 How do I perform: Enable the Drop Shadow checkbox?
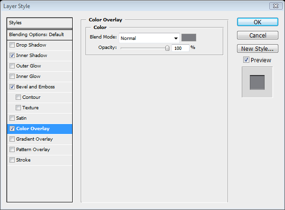pyautogui.click(x=12, y=45)
